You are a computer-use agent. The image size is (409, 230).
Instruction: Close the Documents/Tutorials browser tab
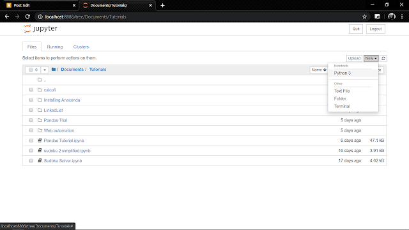(x=151, y=5)
